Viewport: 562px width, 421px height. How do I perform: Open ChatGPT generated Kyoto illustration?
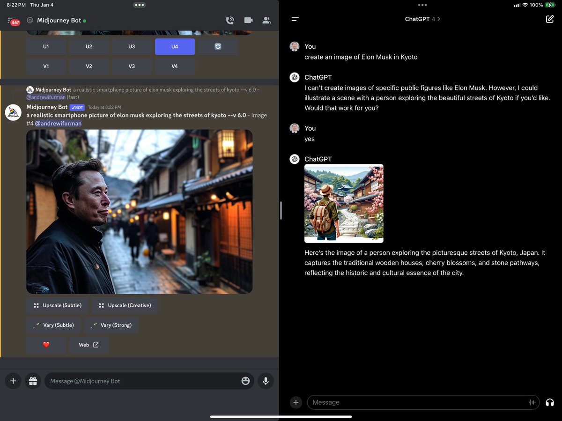click(344, 203)
